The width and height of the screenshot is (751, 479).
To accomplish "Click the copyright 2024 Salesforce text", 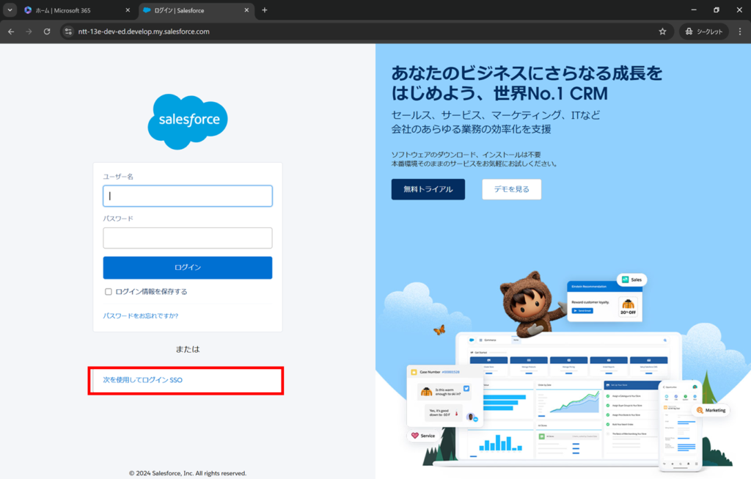I will 188,473.
